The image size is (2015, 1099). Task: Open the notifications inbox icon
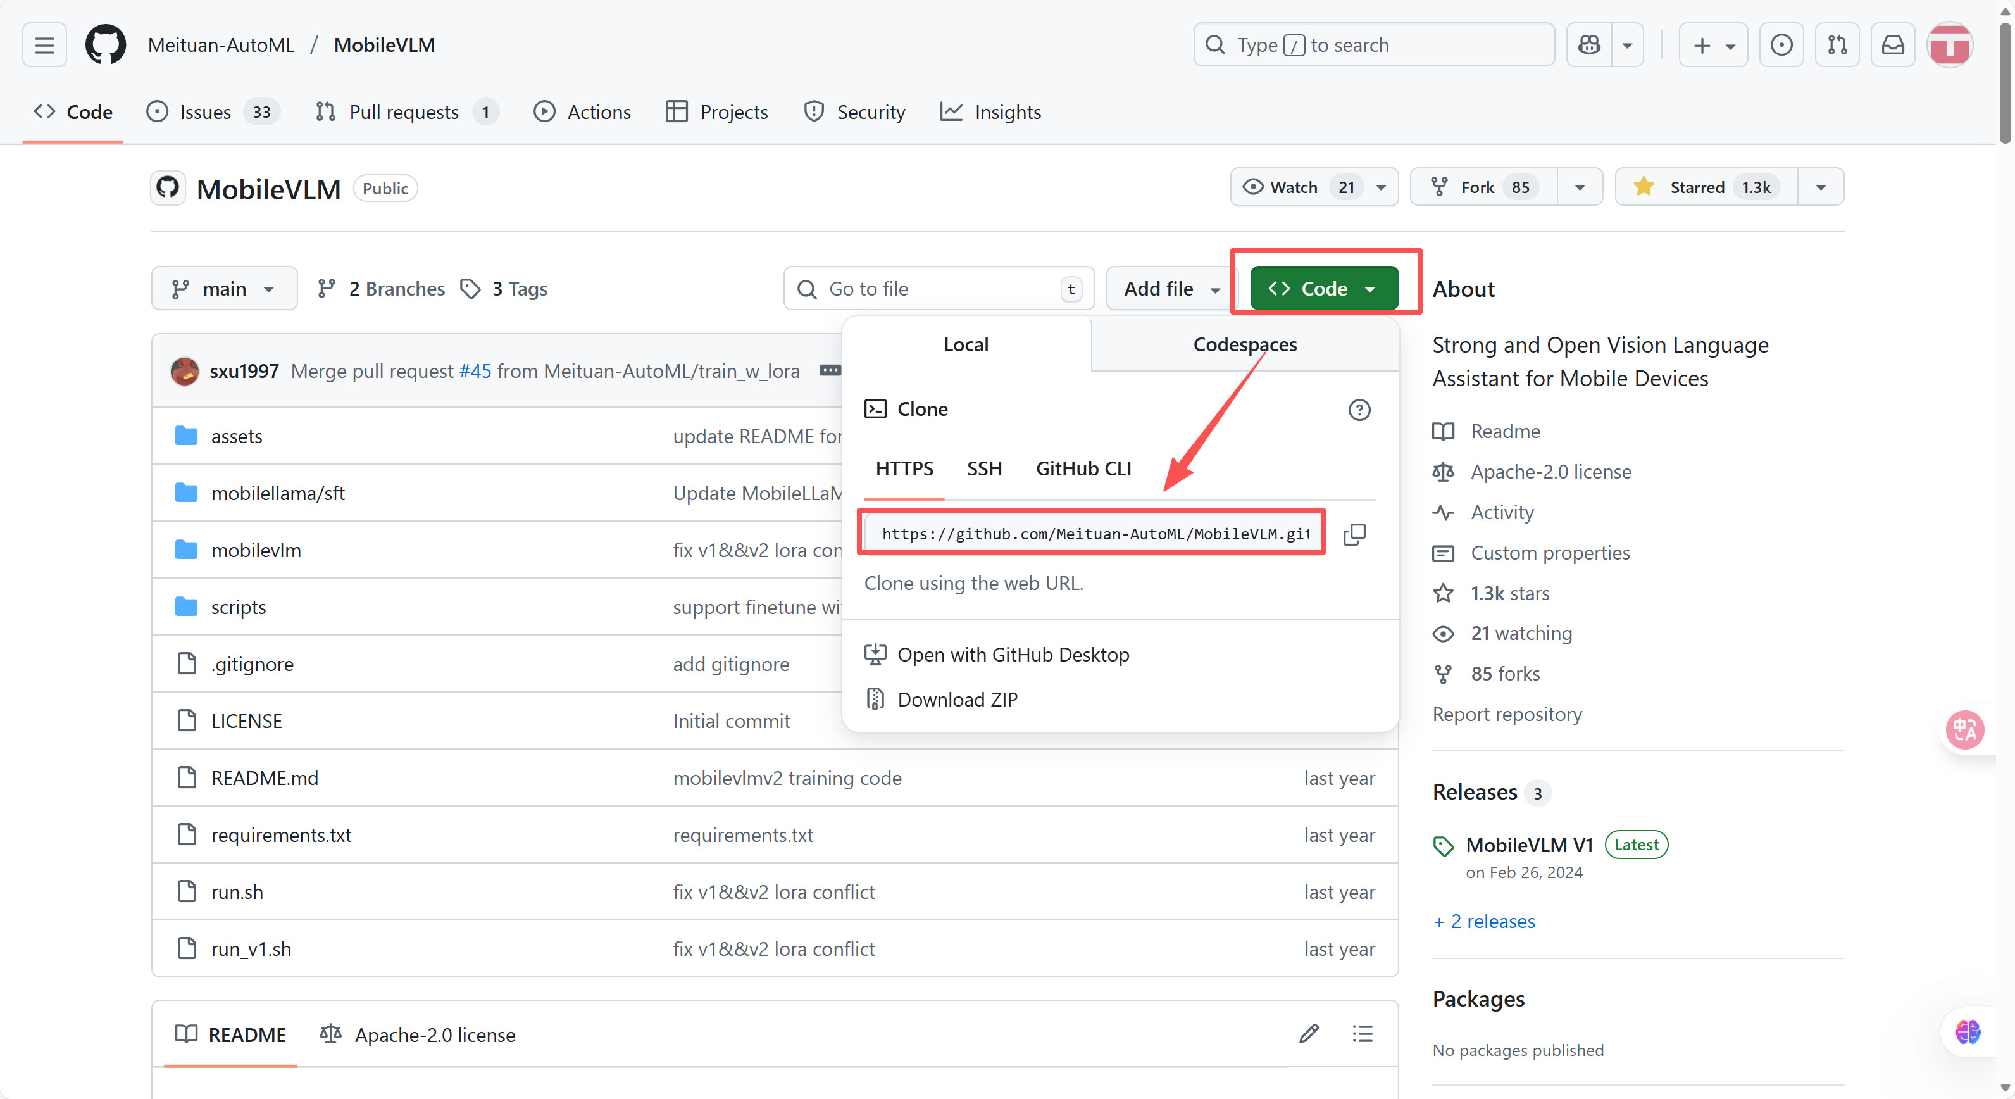(x=1892, y=44)
